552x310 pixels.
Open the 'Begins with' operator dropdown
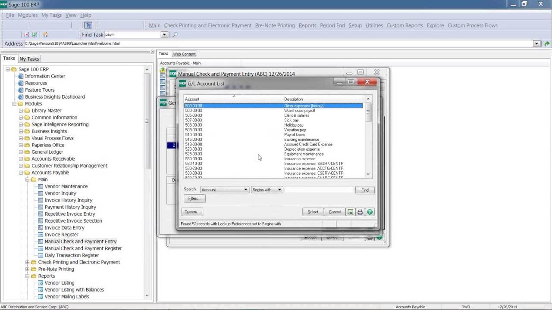[x=279, y=189]
